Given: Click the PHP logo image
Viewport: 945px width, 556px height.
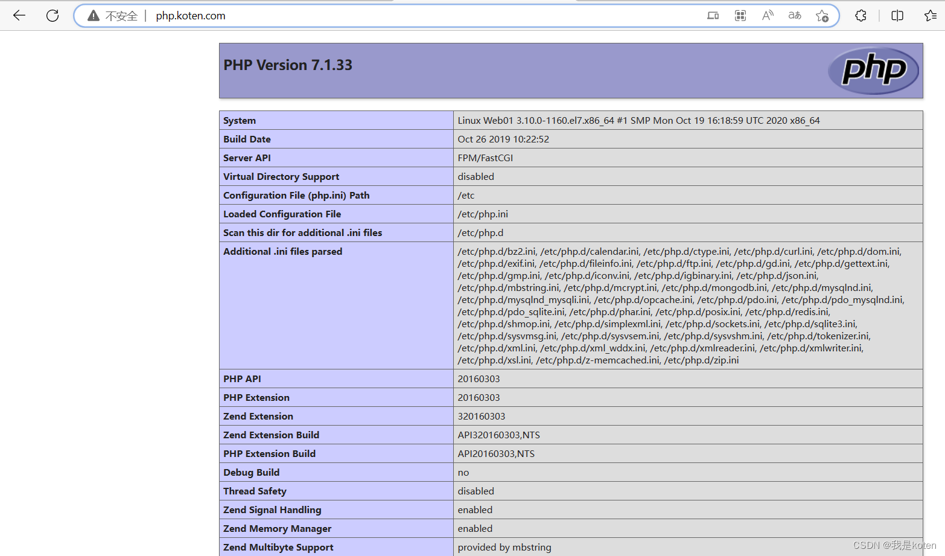Looking at the screenshot, I should pos(873,70).
